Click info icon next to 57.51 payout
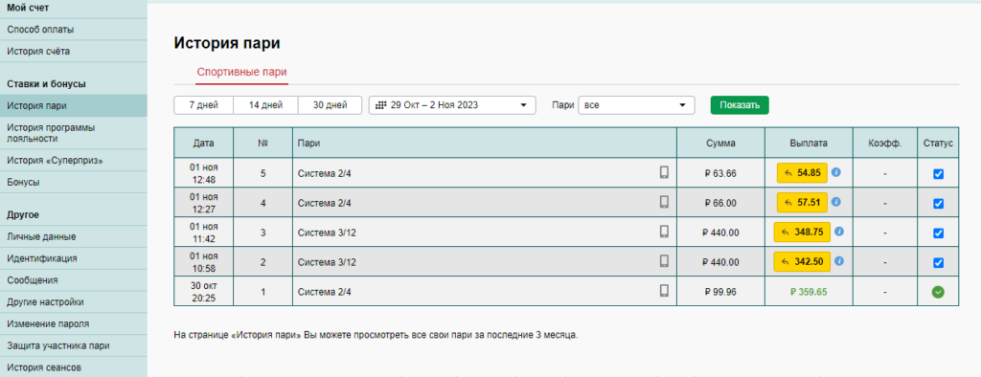Image resolution: width=981 pixels, height=377 pixels. [x=835, y=202]
